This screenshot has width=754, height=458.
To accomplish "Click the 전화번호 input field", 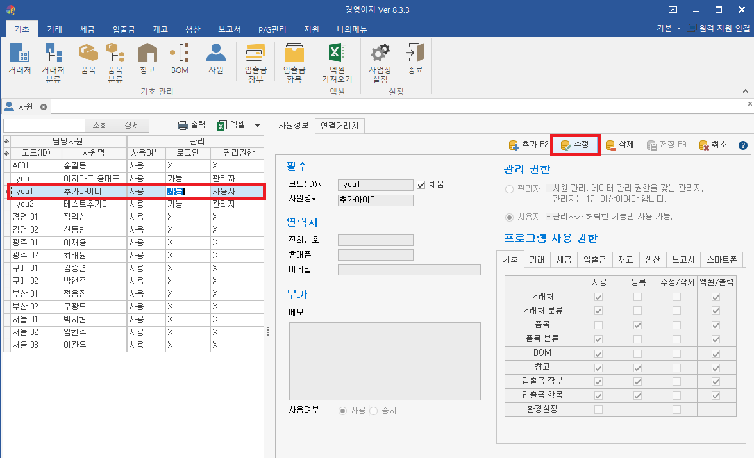I will [x=375, y=240].
